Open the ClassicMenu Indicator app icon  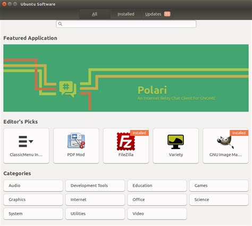coord(26,142)
